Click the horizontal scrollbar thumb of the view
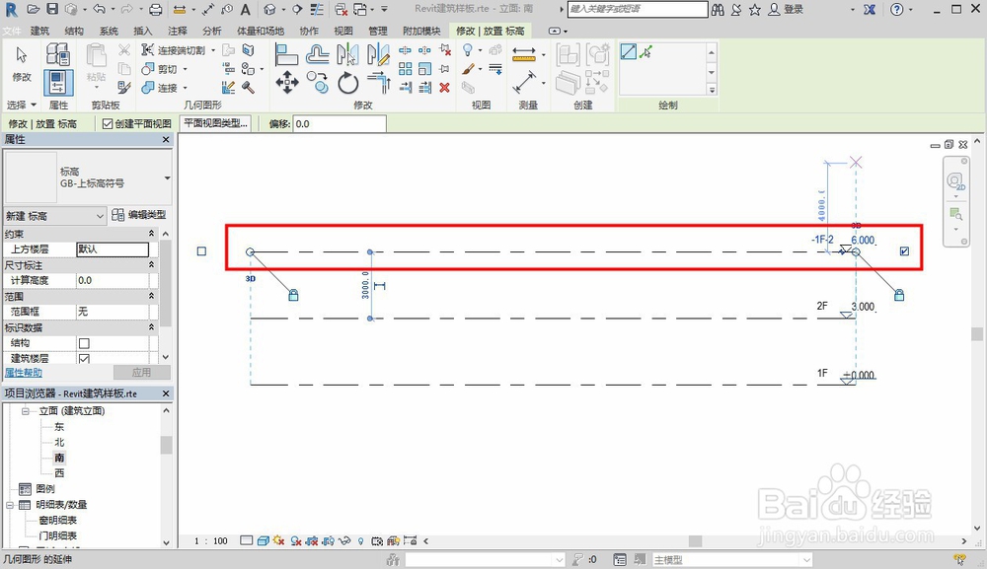The height and width of the screenshot is (569, 987). (x=695, y=540)
